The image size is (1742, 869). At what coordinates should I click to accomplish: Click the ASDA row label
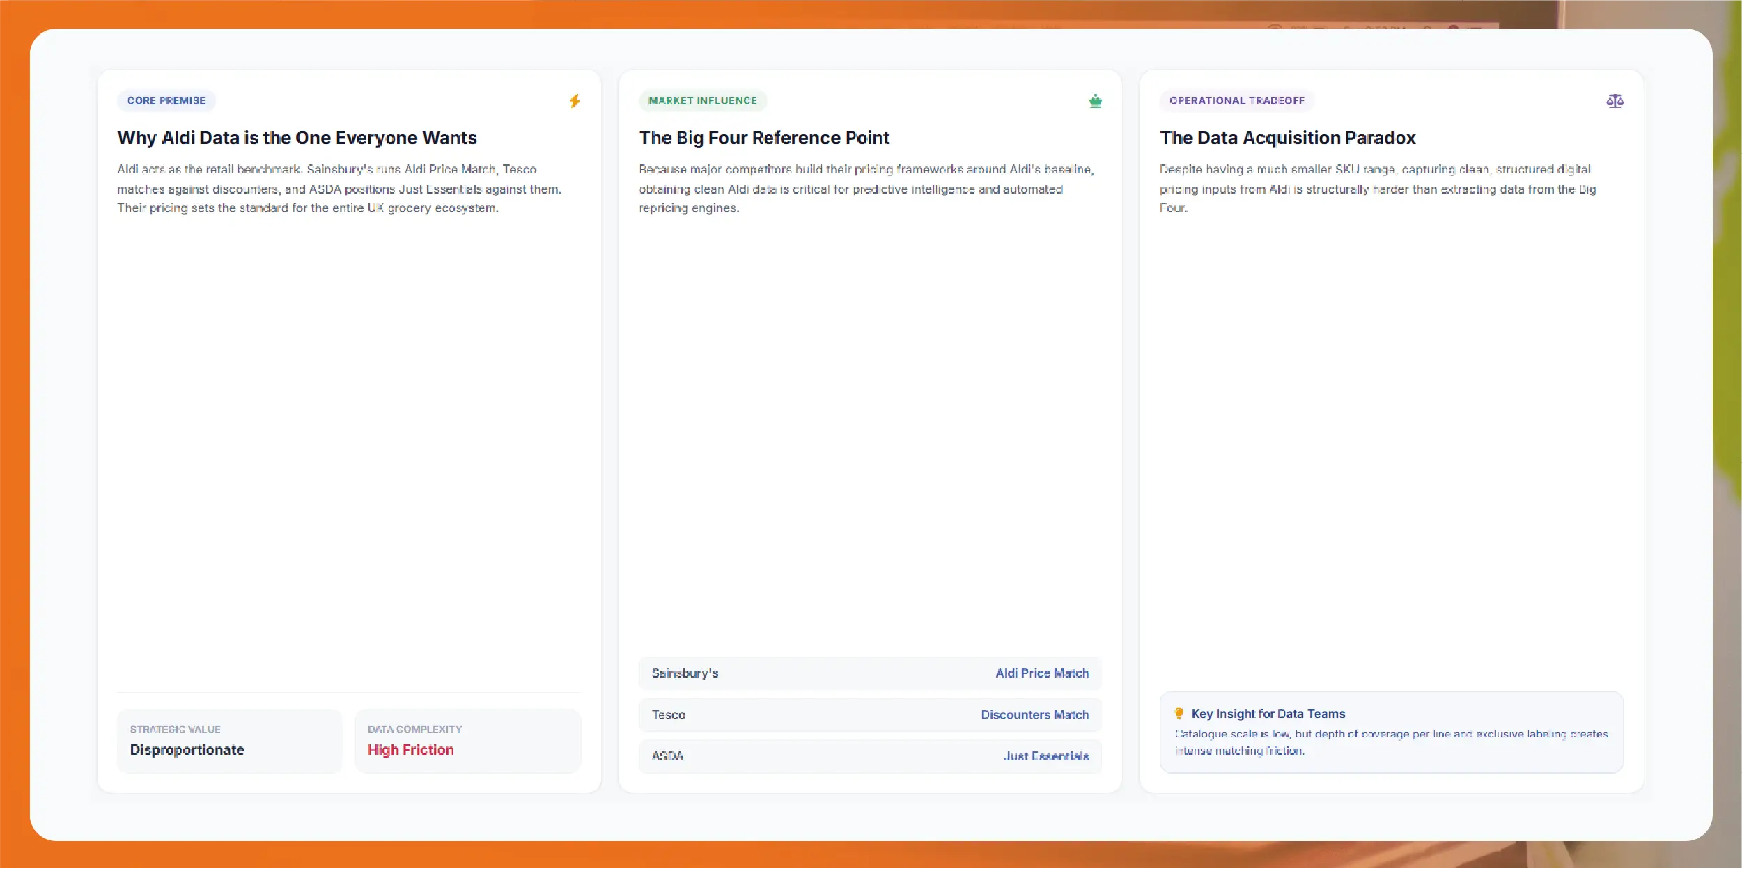tap(667, 756)
